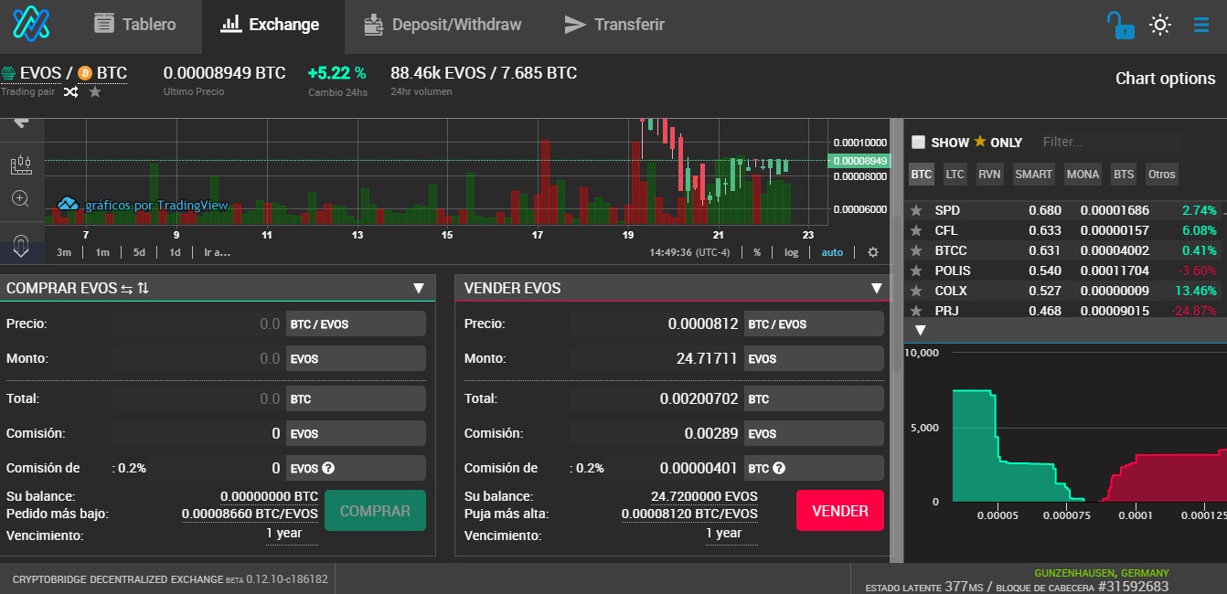The width and height of the screenshot is (1227, 594).
Task: Star the POLIS market row
Action: pos(916,270)
